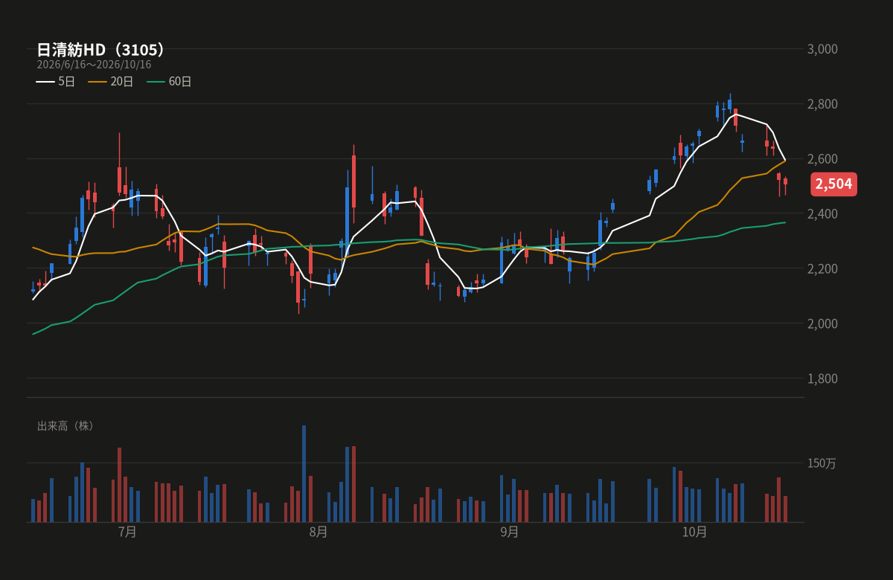The height and width of the screenshot is (580, 893).
Task: Click the 1,800 price axis label
Action: click(822, 378)
